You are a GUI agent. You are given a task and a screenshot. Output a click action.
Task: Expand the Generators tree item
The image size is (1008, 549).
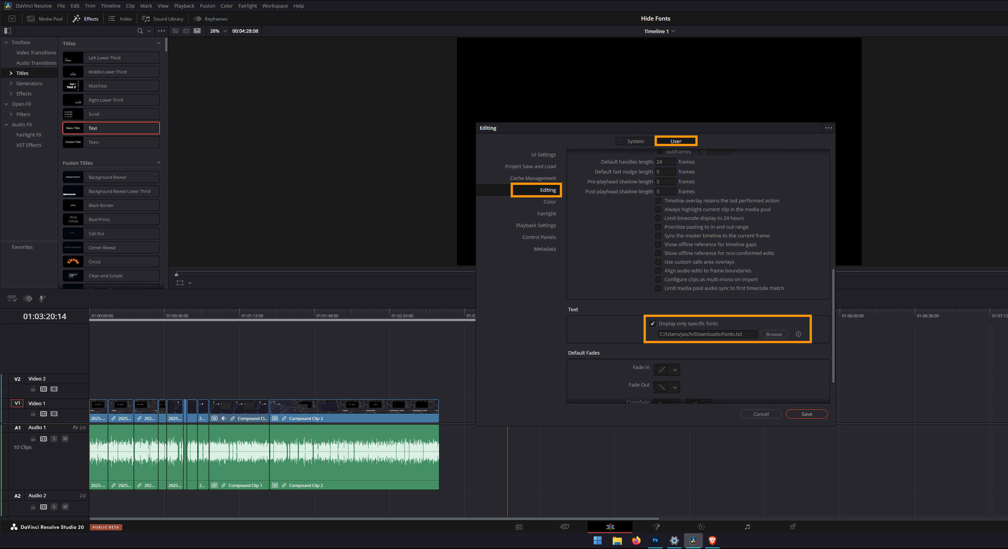[11, 83]
